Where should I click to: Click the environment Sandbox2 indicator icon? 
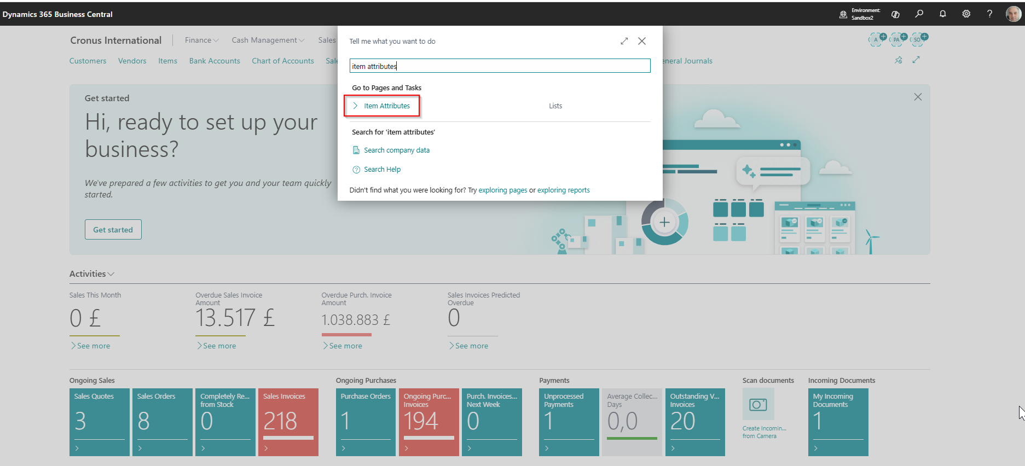tap(843, 14)
